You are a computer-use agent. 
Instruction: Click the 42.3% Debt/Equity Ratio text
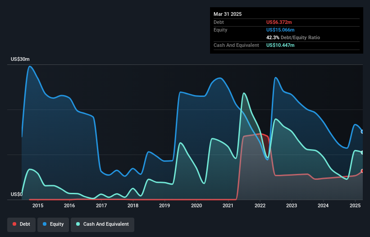pos(293,37)
